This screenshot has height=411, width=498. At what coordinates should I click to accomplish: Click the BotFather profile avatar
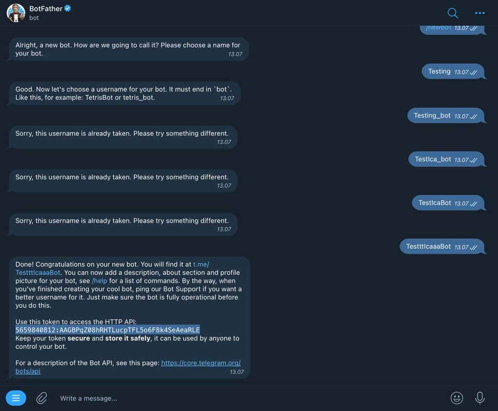[x=16, y=13]
